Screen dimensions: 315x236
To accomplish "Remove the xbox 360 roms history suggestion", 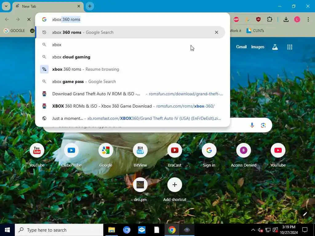I will point(216,32).
